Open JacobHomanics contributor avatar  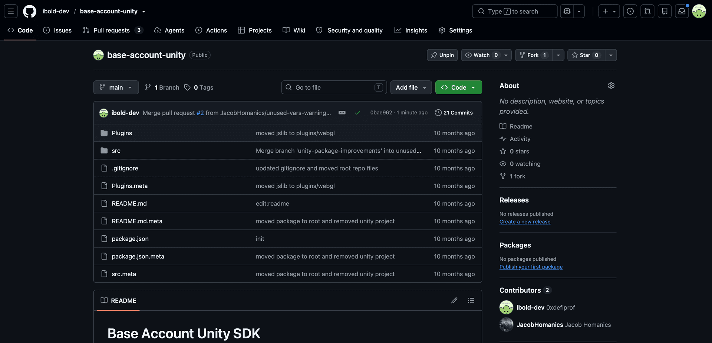tap(506, 324)
